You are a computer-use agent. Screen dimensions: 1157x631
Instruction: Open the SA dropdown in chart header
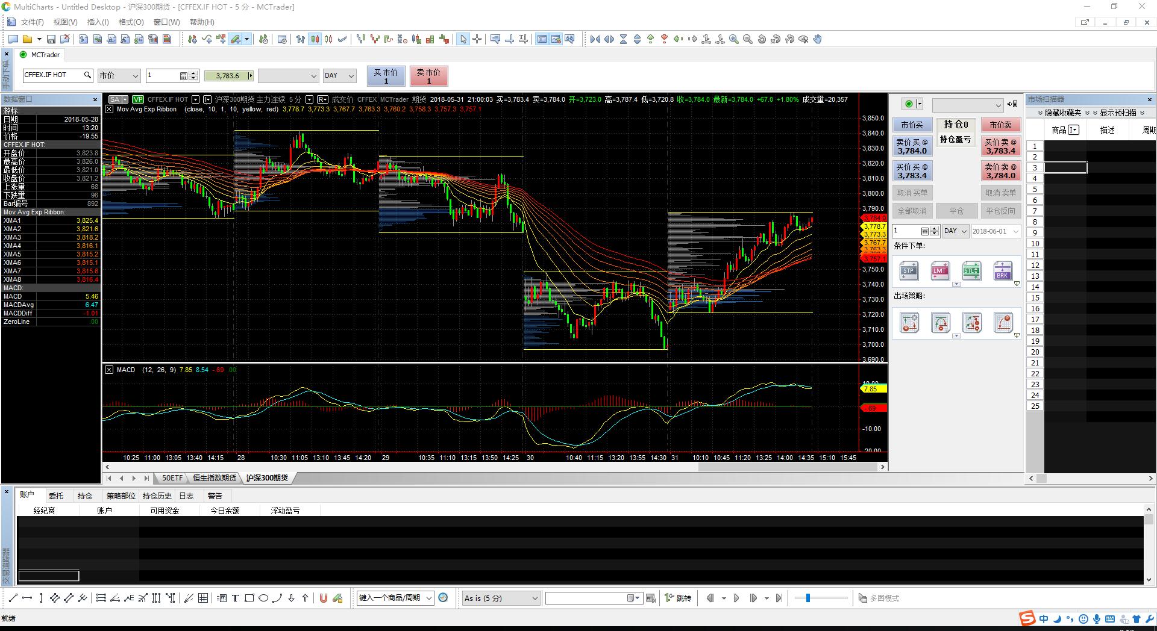[x=125, y=99]
